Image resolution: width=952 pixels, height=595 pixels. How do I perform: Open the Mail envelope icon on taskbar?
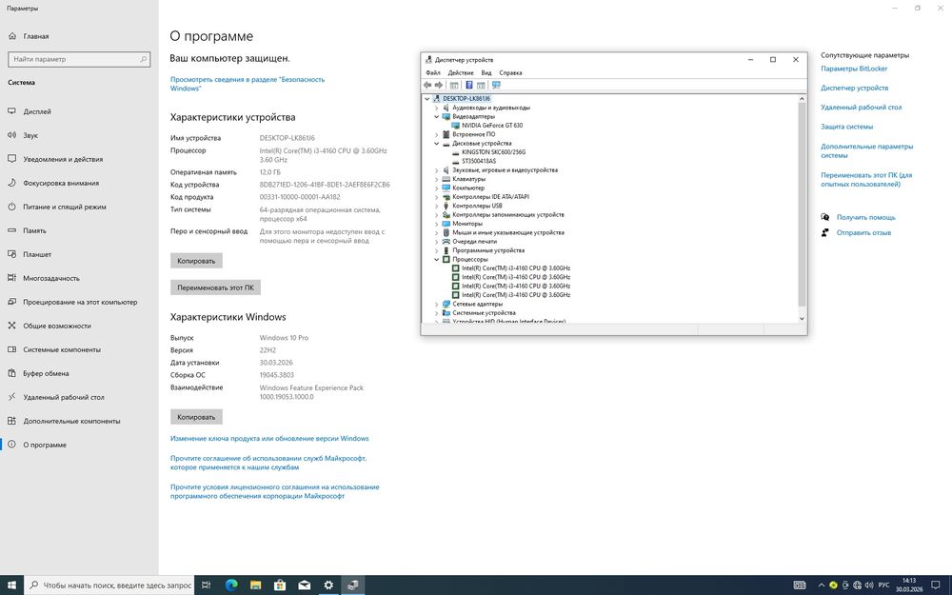[305, 585]
